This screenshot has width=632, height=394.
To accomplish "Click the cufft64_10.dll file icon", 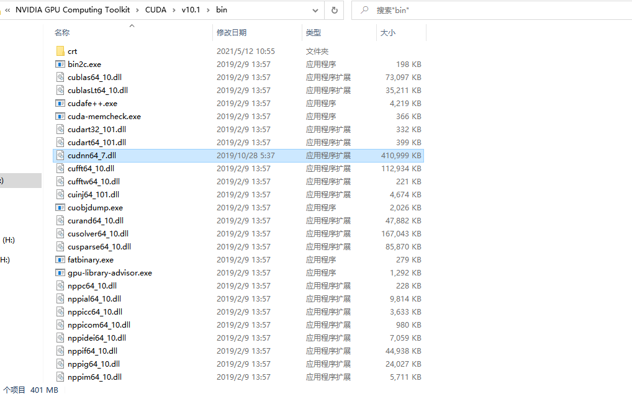I will click(x=60, y=168).
